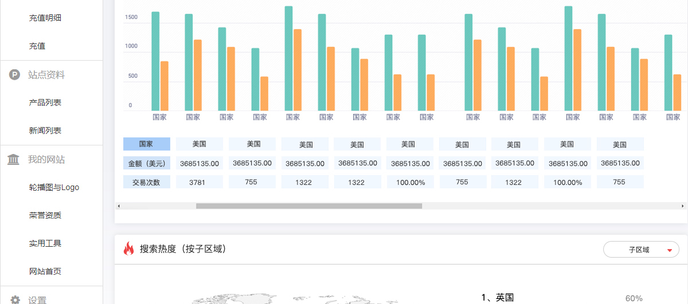Open the 子区域 dropdown

640,250
